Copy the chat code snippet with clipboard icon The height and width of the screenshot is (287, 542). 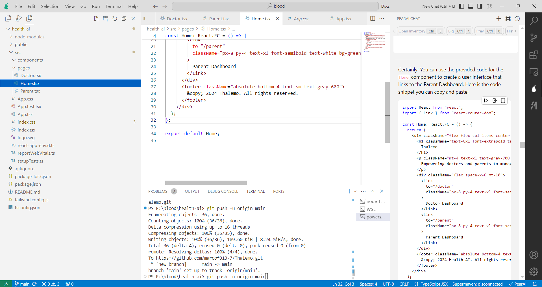pyautogui.click(x=503, y=100)
